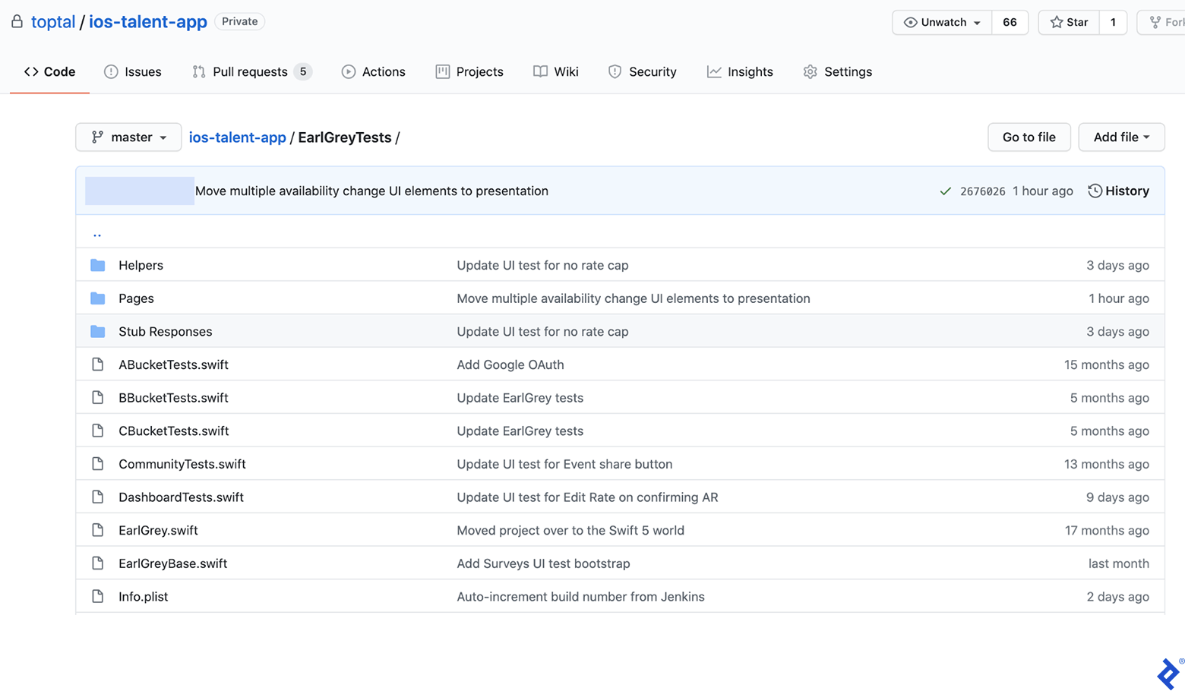Image resolution: width=1185 pixels, height=691 pixels.
Task: Select the Pull requests icon
Action: [198, 71]
